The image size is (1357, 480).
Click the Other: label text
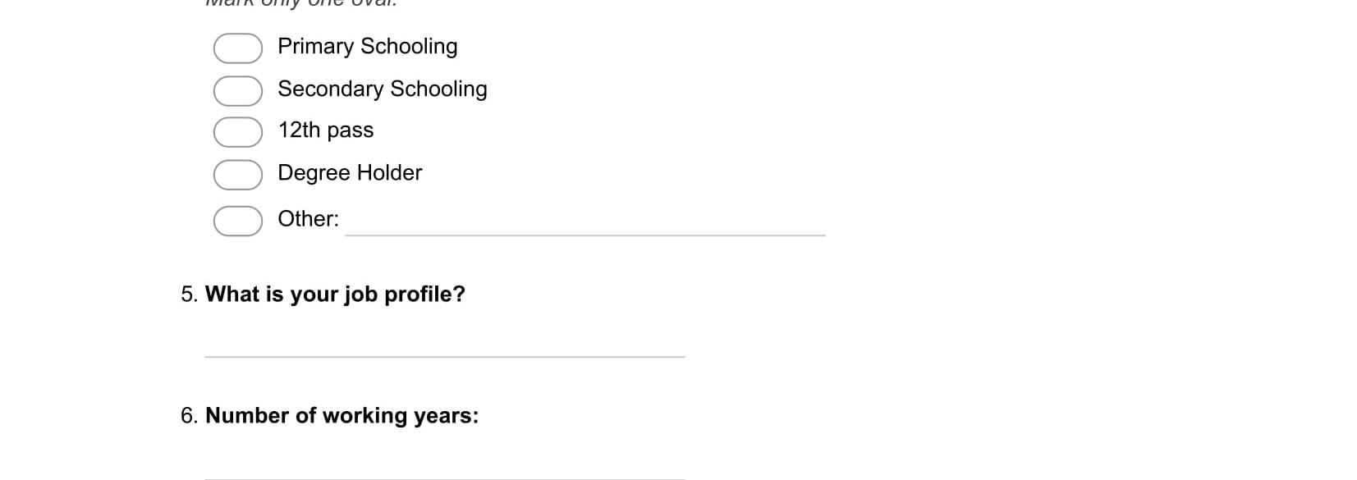click(309, 219)
